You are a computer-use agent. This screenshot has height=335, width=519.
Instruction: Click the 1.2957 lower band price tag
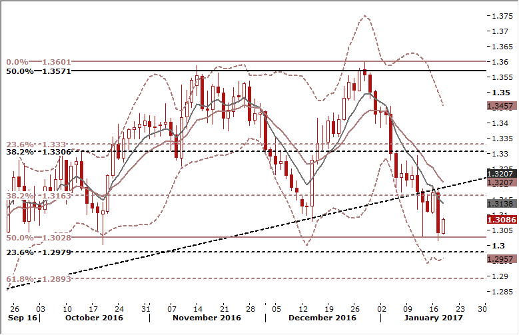502,259
